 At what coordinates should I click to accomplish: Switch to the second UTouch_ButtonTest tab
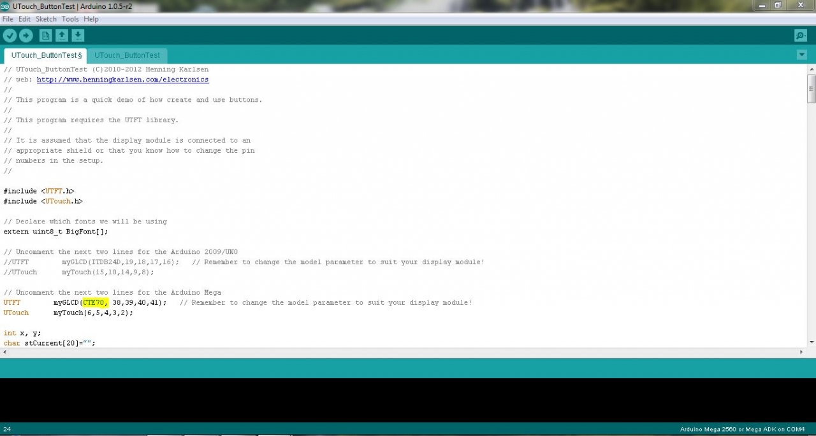[127, 55]
